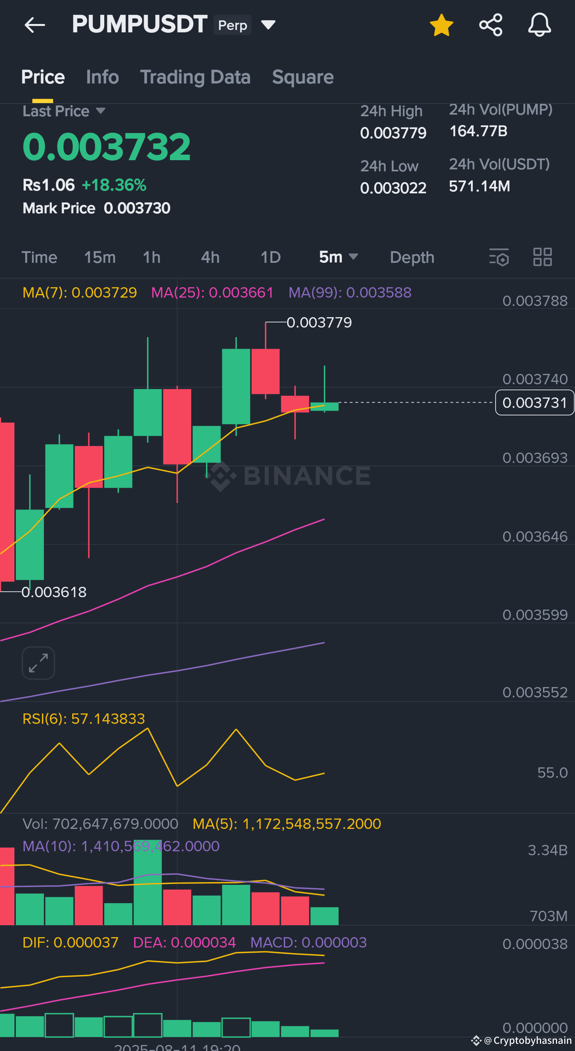
Task: Select the Time chart interval
Action: coord(39,257)
